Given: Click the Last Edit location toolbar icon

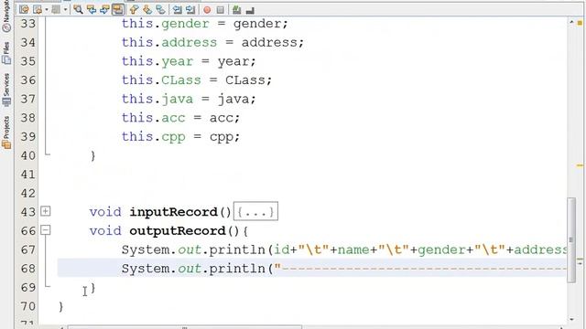Looking at the screenshot, I should pos(25,9).
